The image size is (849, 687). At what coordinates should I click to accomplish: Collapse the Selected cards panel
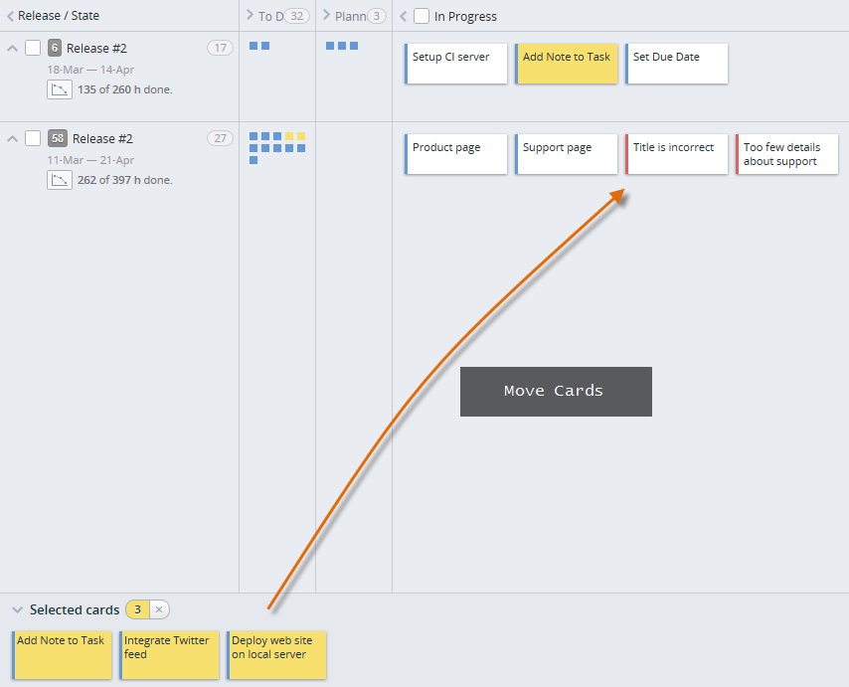coord(17,609)
